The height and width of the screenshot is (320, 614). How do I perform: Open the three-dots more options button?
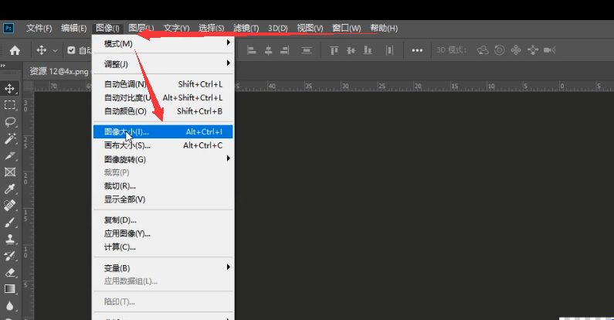tap(417, 50)
